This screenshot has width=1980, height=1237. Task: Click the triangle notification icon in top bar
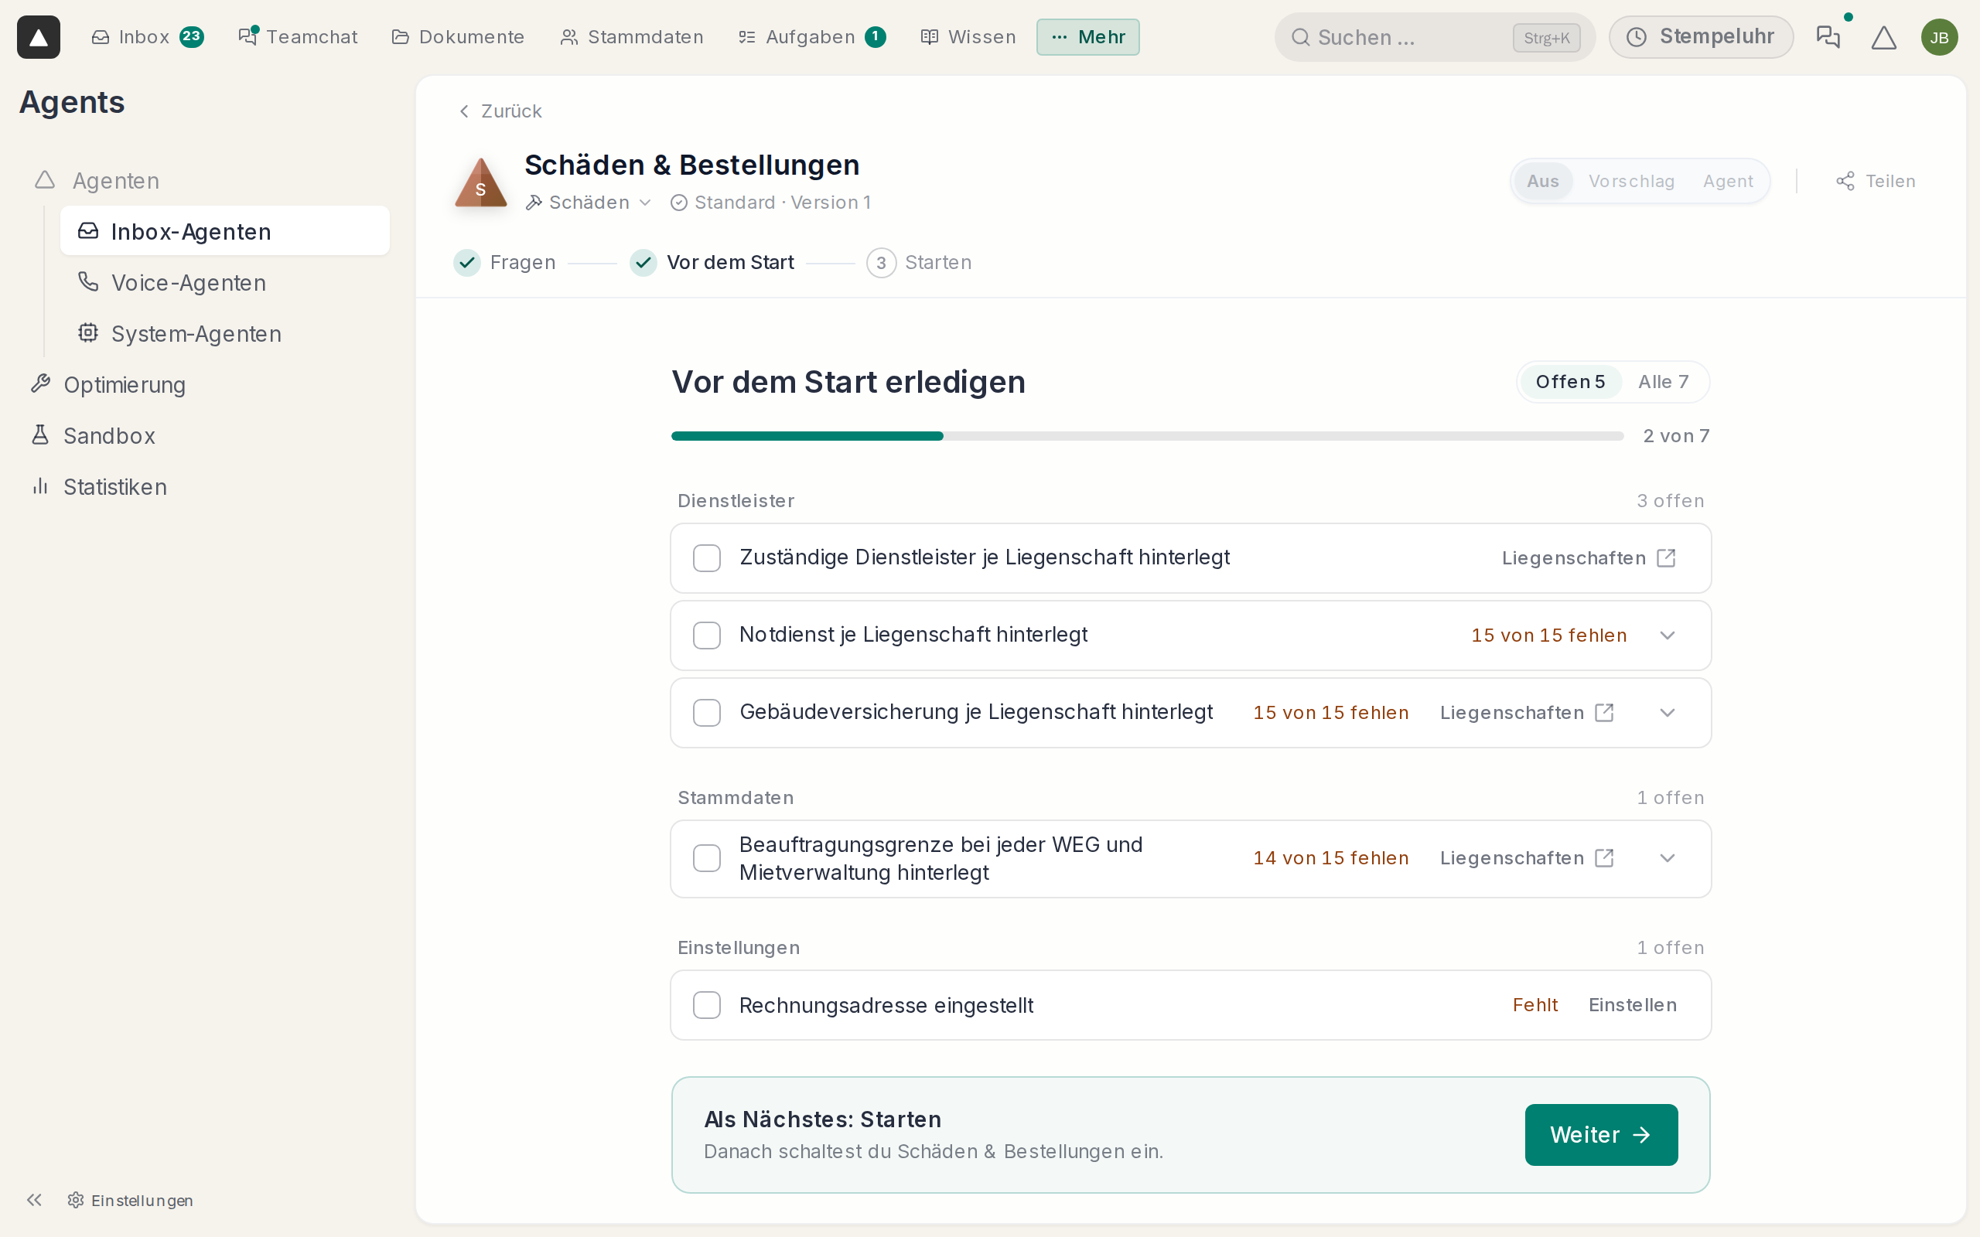[x=1883, y=37]
